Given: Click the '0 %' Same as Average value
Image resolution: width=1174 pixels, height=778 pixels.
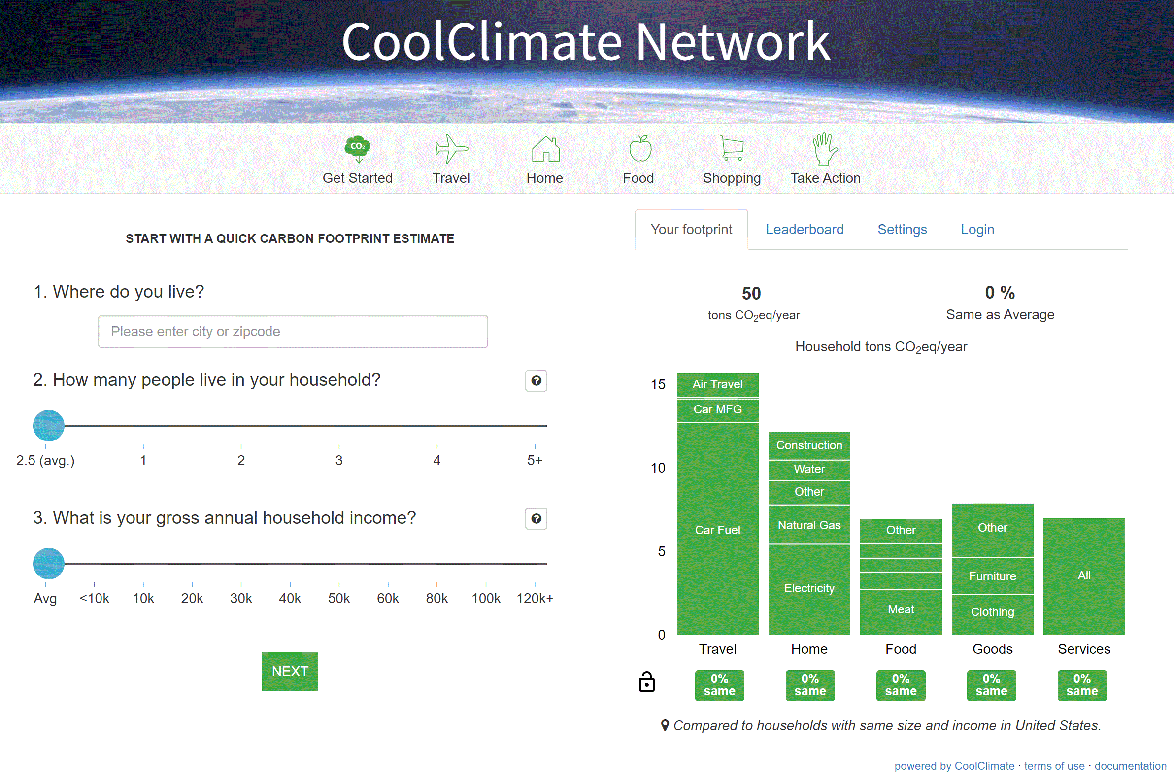Looking at the screenshot, I should click(x=1000, y=293).
